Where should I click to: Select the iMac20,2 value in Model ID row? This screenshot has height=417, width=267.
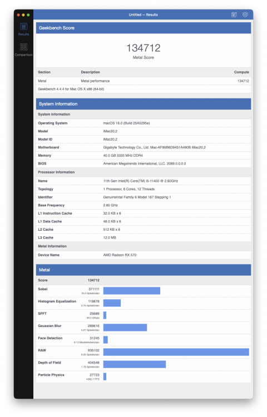(110, 140)
